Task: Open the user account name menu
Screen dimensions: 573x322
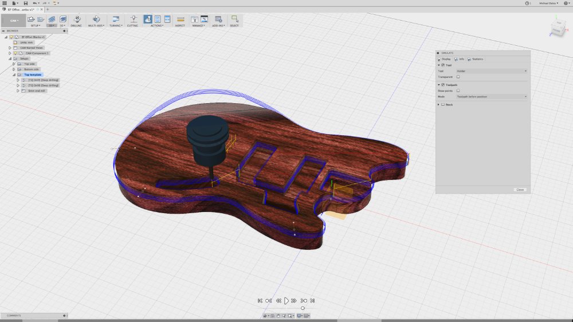Action: (x=548, y=3)
